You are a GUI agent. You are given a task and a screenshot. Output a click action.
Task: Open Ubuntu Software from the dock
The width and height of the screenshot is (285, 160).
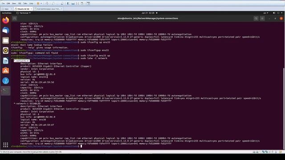coord(6,71)
